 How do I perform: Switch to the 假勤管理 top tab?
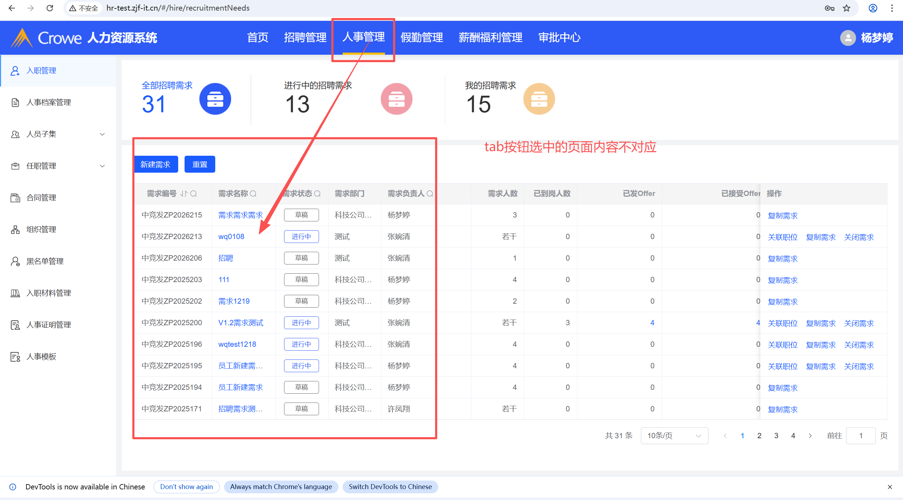[422, 37]
